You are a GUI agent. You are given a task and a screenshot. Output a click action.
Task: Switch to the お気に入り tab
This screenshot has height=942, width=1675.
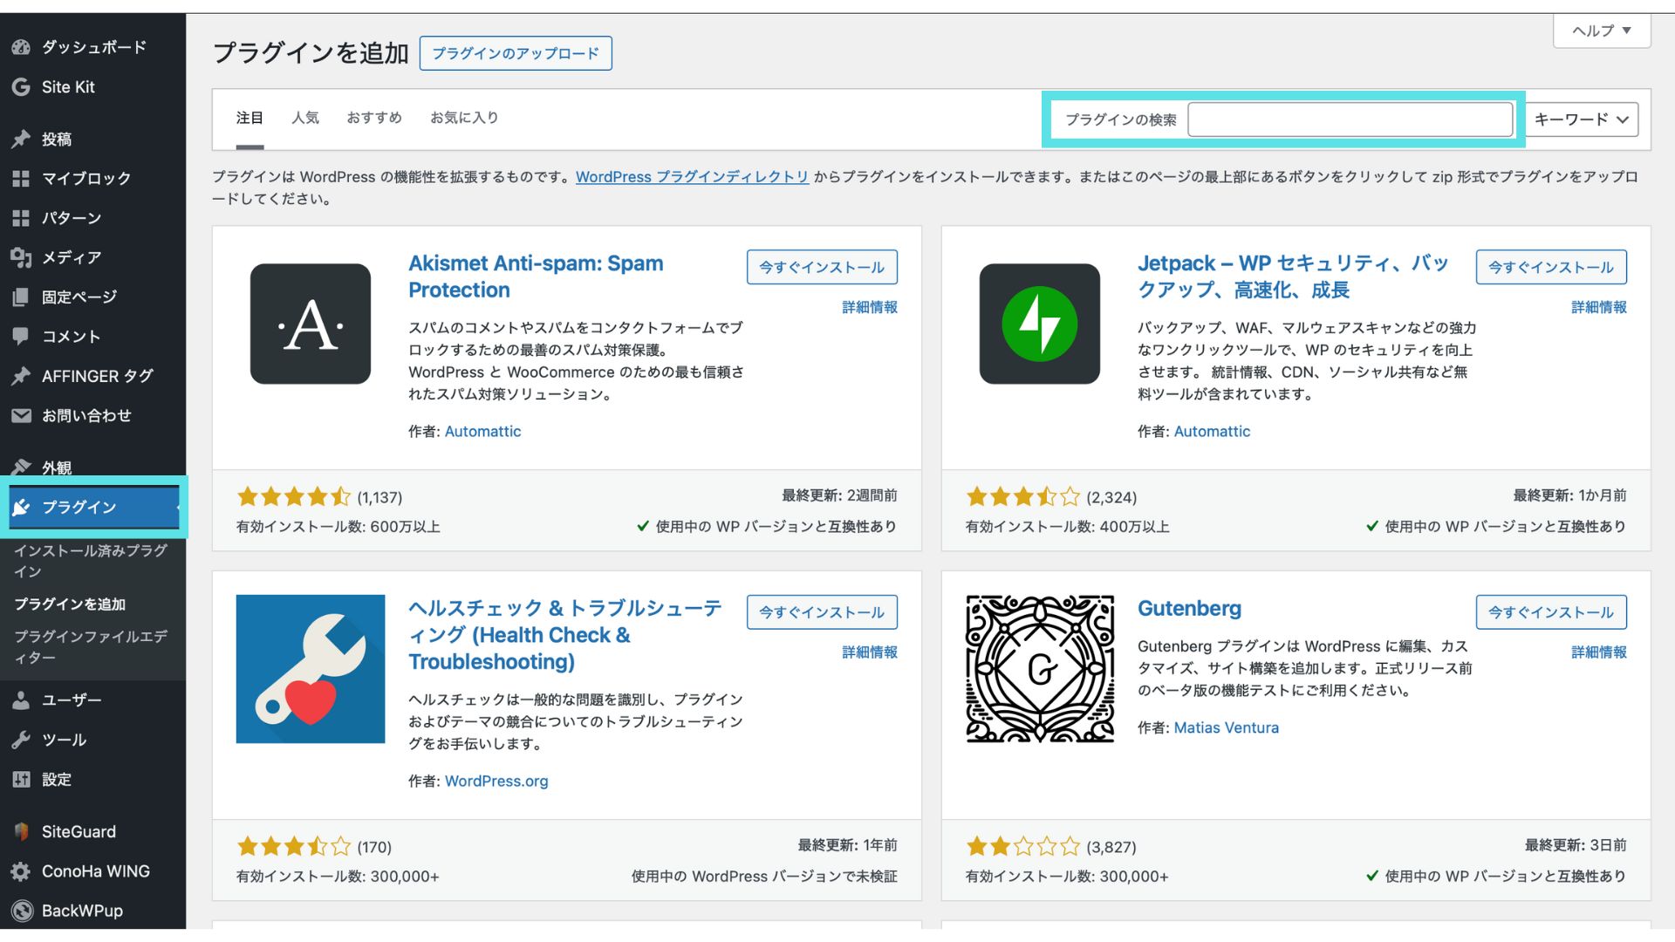point(464,118)
